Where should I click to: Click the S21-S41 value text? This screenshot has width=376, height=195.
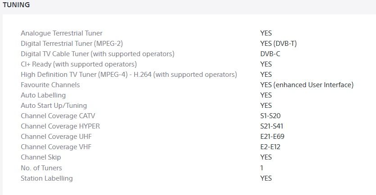pyautogui.click(x=272, y=126)
